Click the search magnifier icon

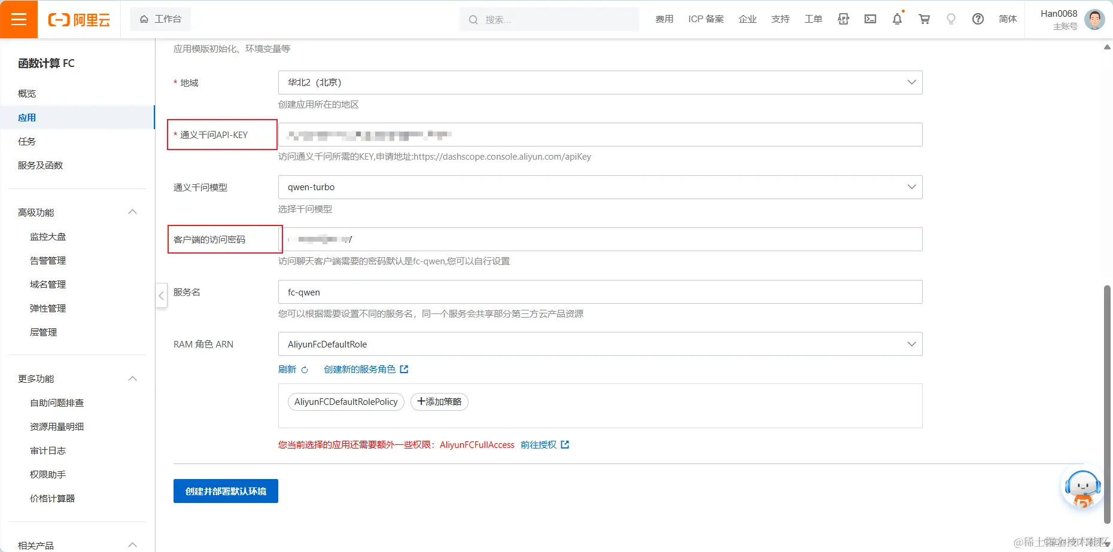(473, 20)
